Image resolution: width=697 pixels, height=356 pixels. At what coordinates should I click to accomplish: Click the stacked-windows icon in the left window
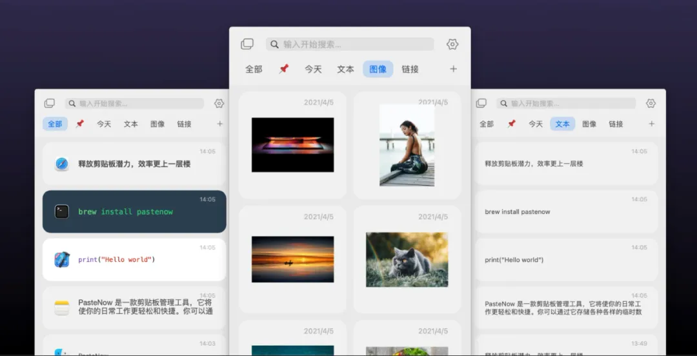click(49, 103)
